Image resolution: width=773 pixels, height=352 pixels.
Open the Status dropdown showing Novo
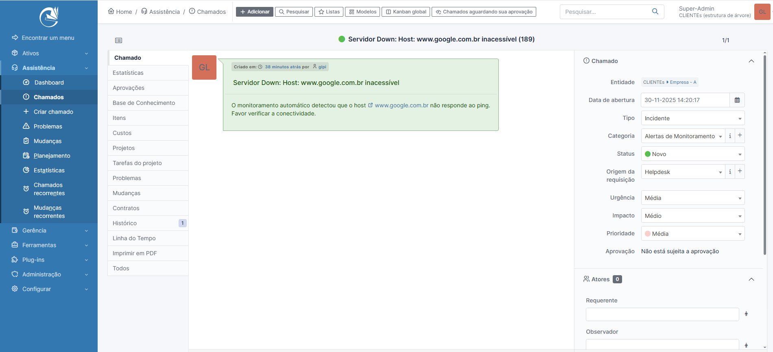point(692,154)
